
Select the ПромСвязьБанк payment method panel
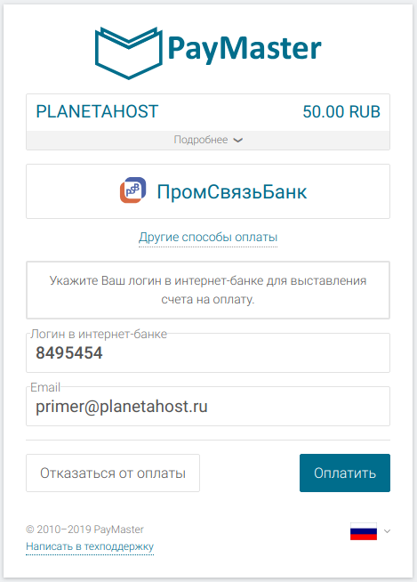pos(208,191)
